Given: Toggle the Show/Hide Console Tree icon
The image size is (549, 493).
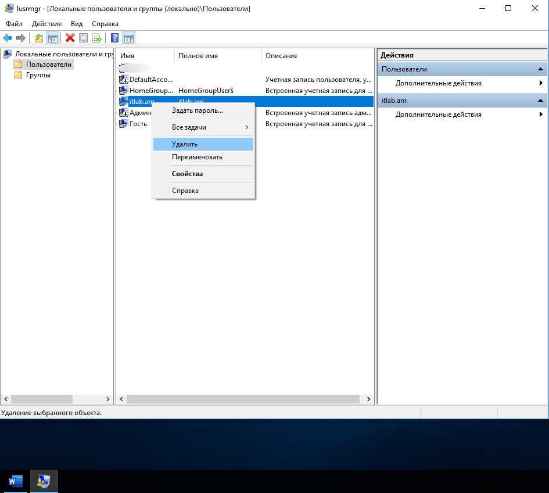Looking at the screenshot, I should [x=53, y=38].
